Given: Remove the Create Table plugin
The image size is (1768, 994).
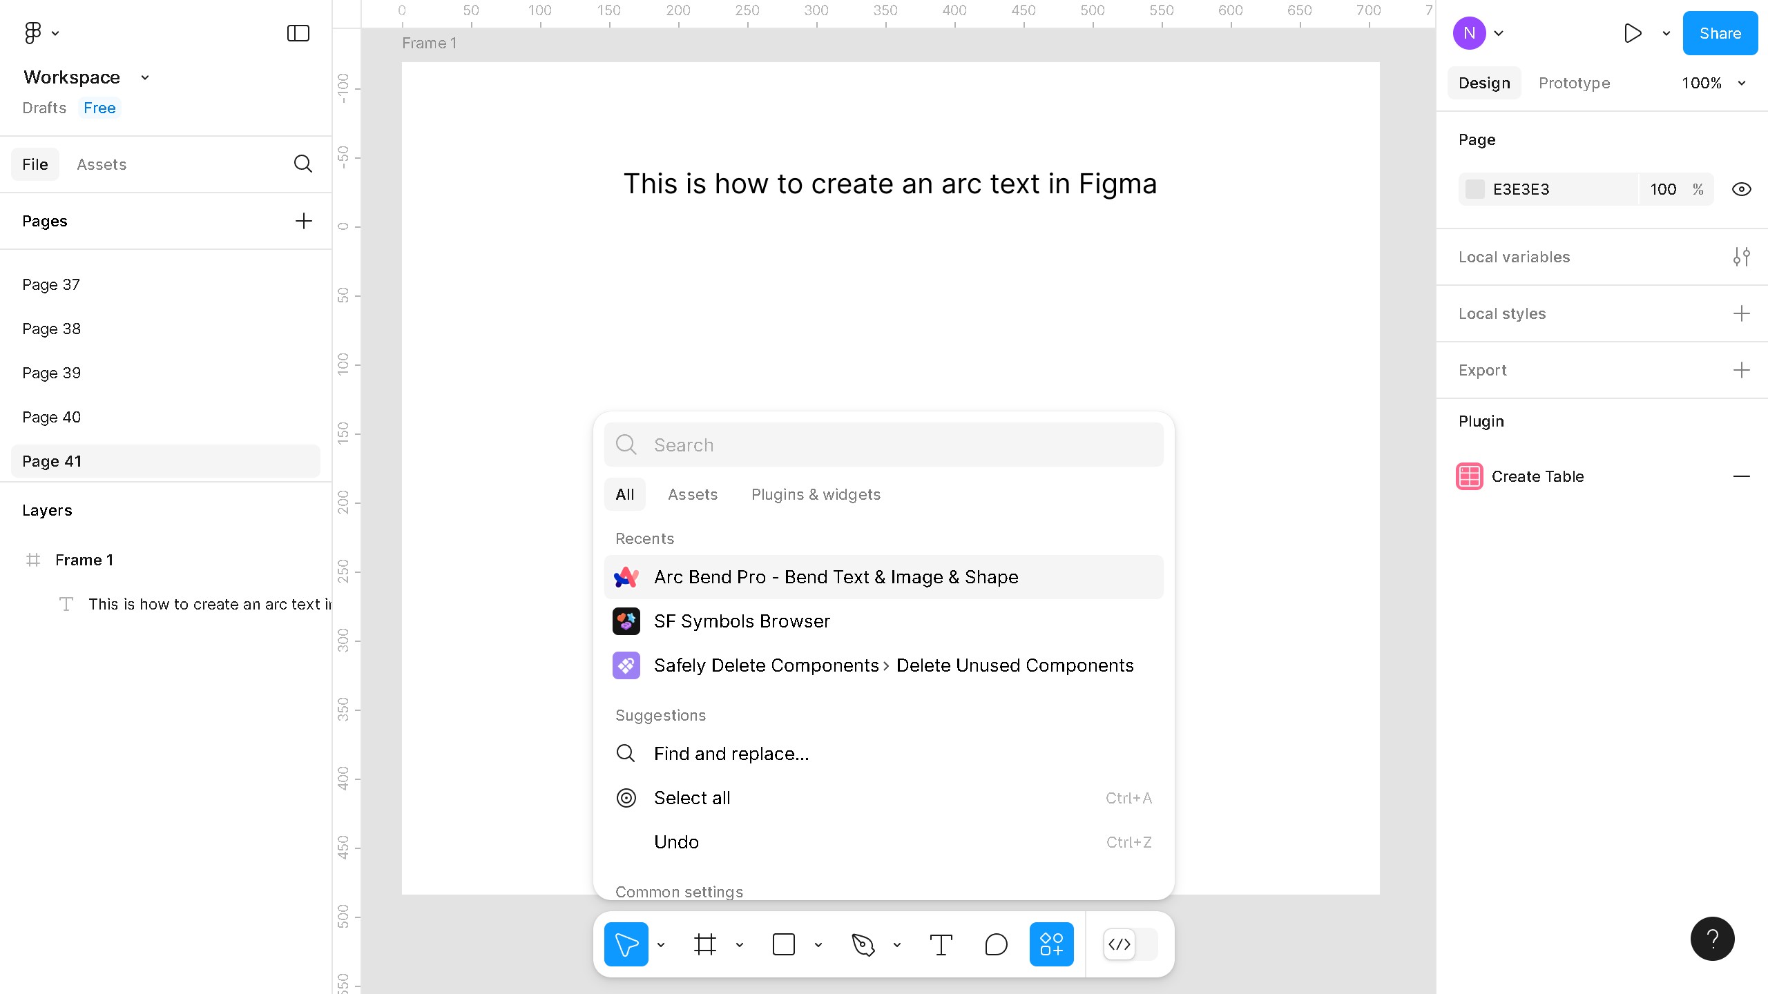Looking at the screenshot, I should click(x=1741, y=476).
